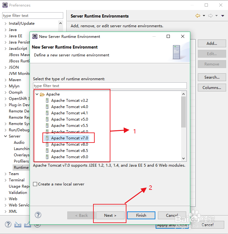Image resolution: width=228 pixels, height=234 pixels.
Task: Select Apache Tomcat v4.0
Action: coord(70,107)
